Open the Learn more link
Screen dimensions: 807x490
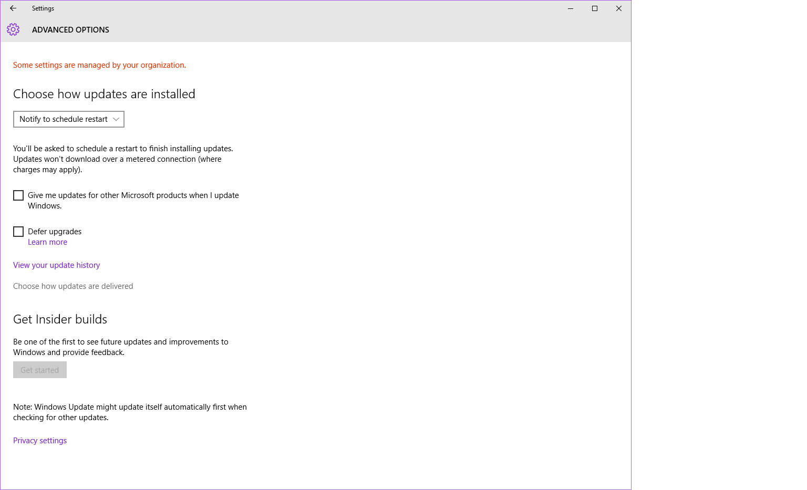[47, 242]
